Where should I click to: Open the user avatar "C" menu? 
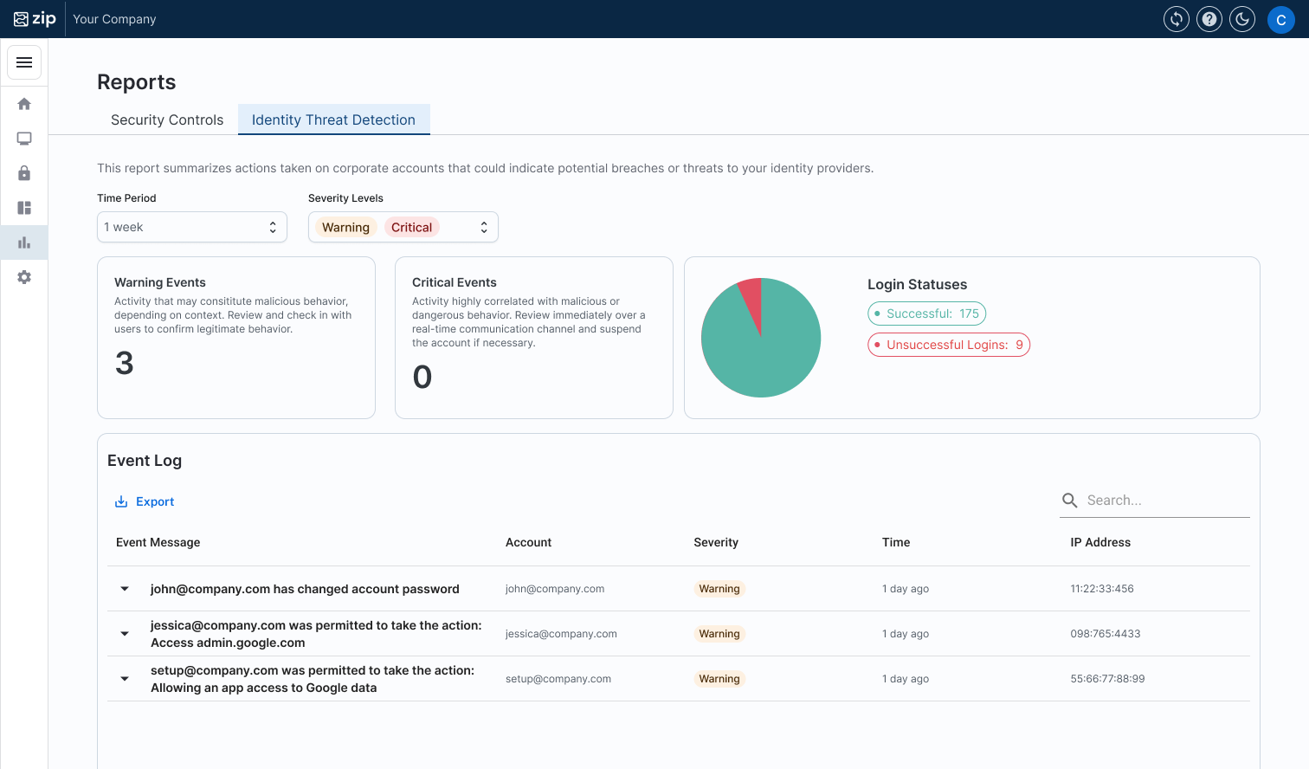pos(1280,19)
